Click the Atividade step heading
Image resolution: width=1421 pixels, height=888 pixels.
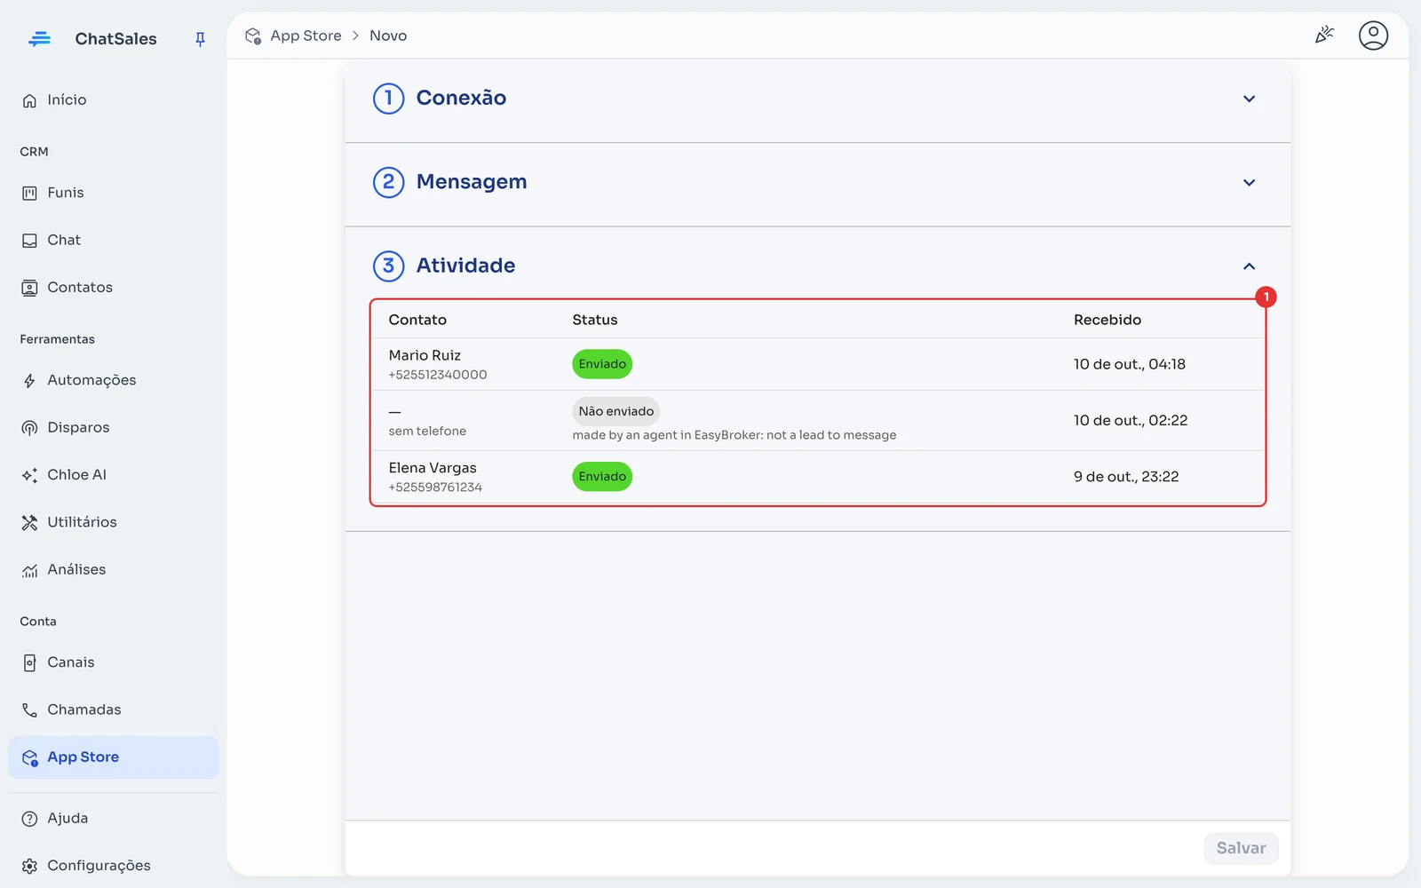(465, 266)
